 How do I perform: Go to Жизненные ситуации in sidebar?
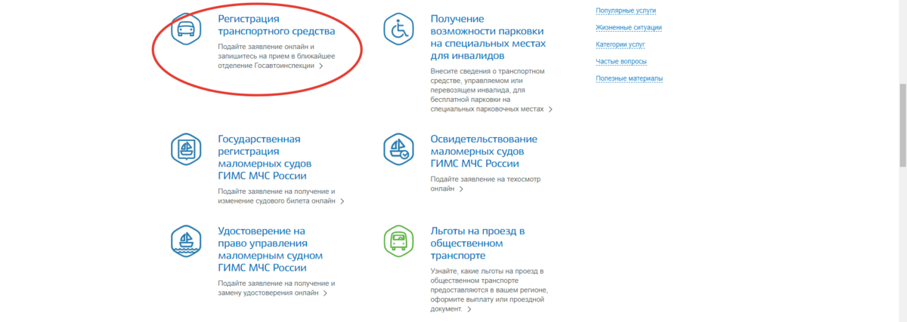(x=629, y=28)
